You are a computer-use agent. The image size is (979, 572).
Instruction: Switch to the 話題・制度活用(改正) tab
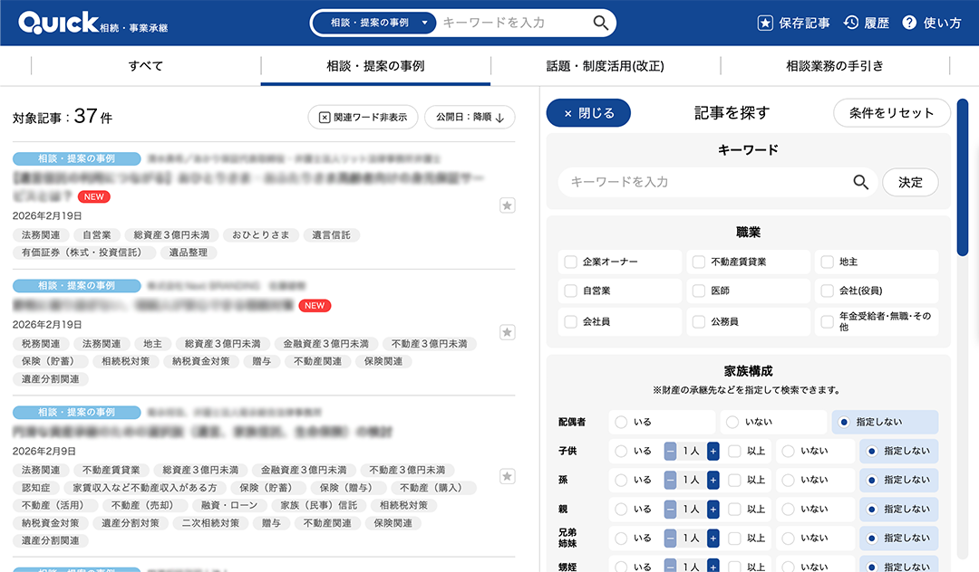(x=605, y=66)
